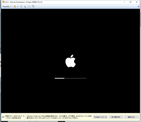Screen dimensions: 141x122
Task: Click the keyboard icon in the hint bar
Action: click(3, 117)
